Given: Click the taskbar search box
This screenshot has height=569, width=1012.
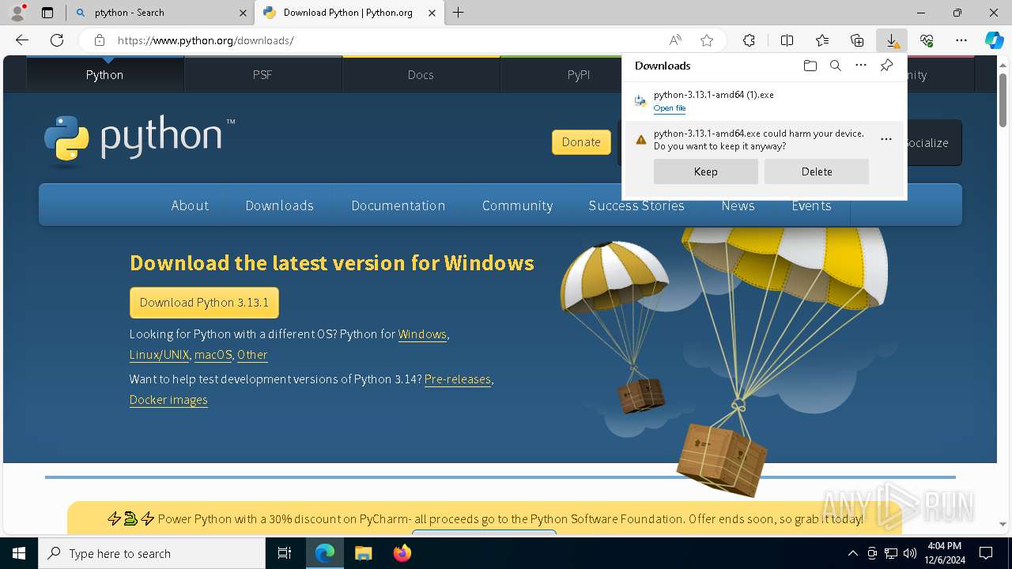Looking at the screenshot, I should (x=152, y=553).
